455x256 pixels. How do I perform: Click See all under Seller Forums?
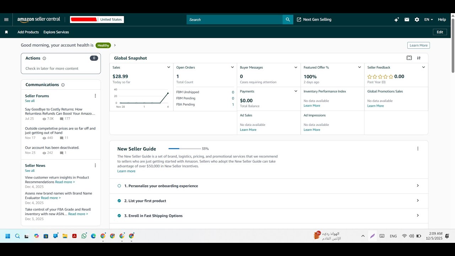(30, 101)
